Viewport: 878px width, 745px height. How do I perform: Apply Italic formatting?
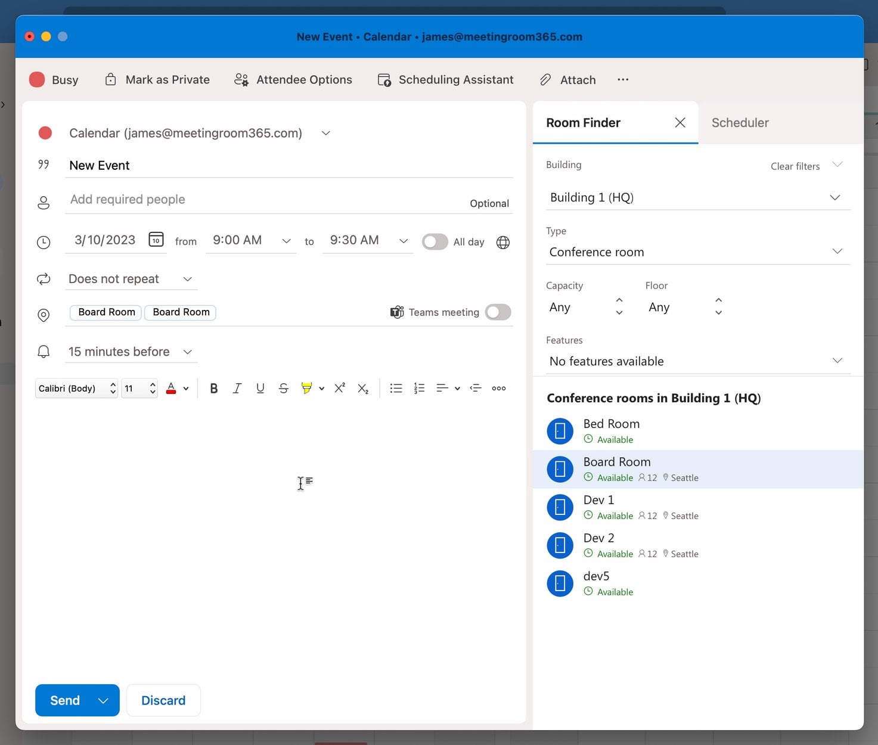[x=237, y=389]
